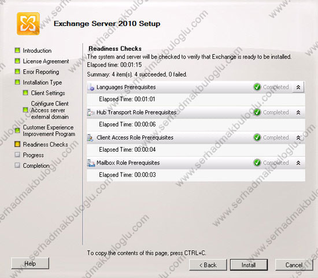Collapse the Languages Prerequisites section
Screen dimensions: 318x278
(298, 87)
